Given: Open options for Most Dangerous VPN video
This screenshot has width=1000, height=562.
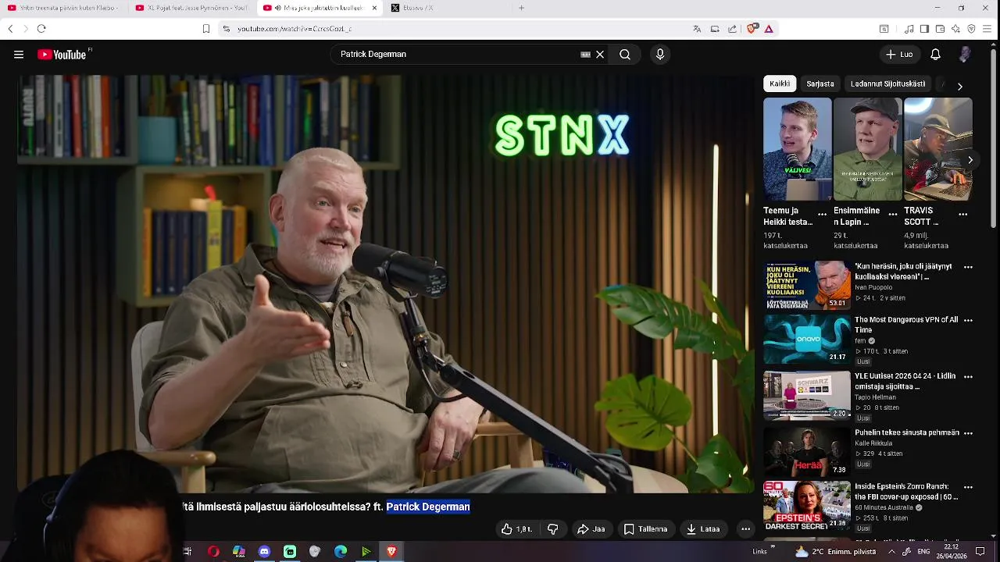Looking at the screenshot, I should pyautogui.click(x=968, y=320).
